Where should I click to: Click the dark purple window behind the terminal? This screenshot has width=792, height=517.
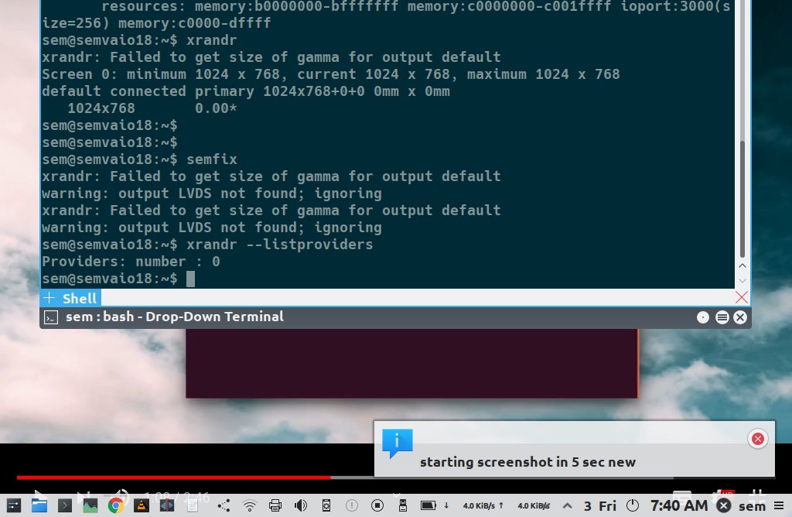411,363
